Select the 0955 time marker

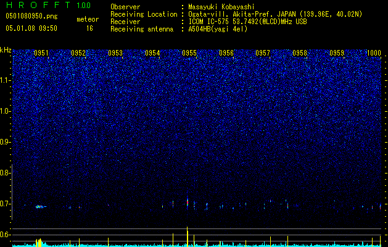point(189,53)
